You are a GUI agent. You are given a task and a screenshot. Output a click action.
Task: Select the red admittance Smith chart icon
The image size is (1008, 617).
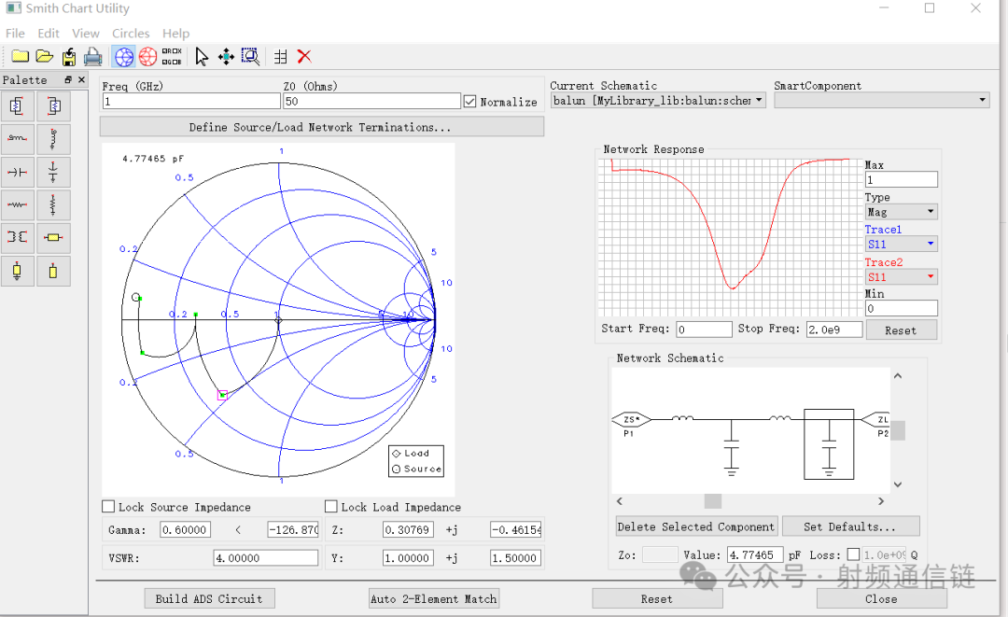click(147, 57)
